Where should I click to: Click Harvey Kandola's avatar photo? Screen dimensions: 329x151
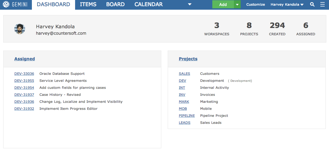tap(20, 29)
